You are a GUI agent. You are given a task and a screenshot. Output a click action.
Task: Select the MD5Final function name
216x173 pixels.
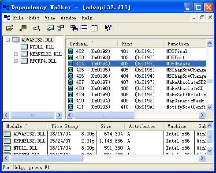click(x=177, y=51)
